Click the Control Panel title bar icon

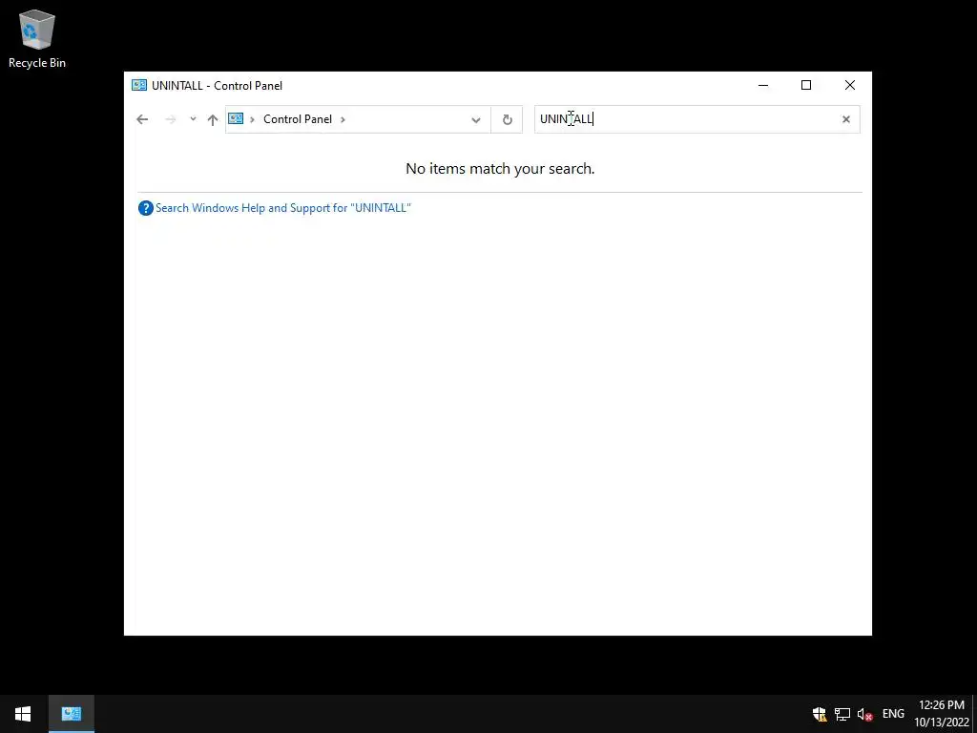pos(139,85)
